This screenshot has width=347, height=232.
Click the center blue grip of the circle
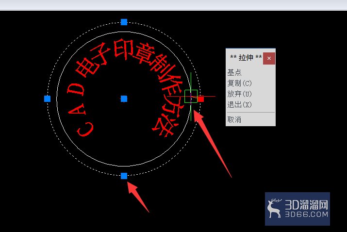[x=124, y=99]
